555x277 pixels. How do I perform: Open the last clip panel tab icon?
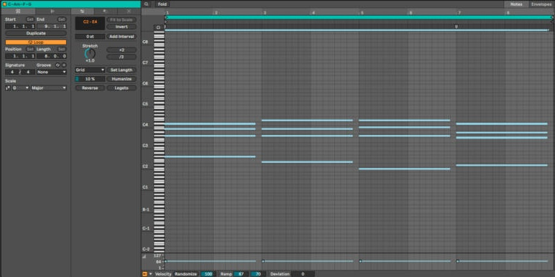pos(129,11)
